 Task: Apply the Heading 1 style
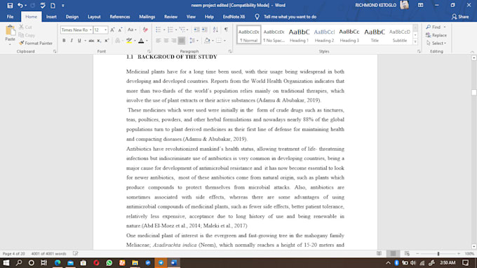(x=299, y=35)
